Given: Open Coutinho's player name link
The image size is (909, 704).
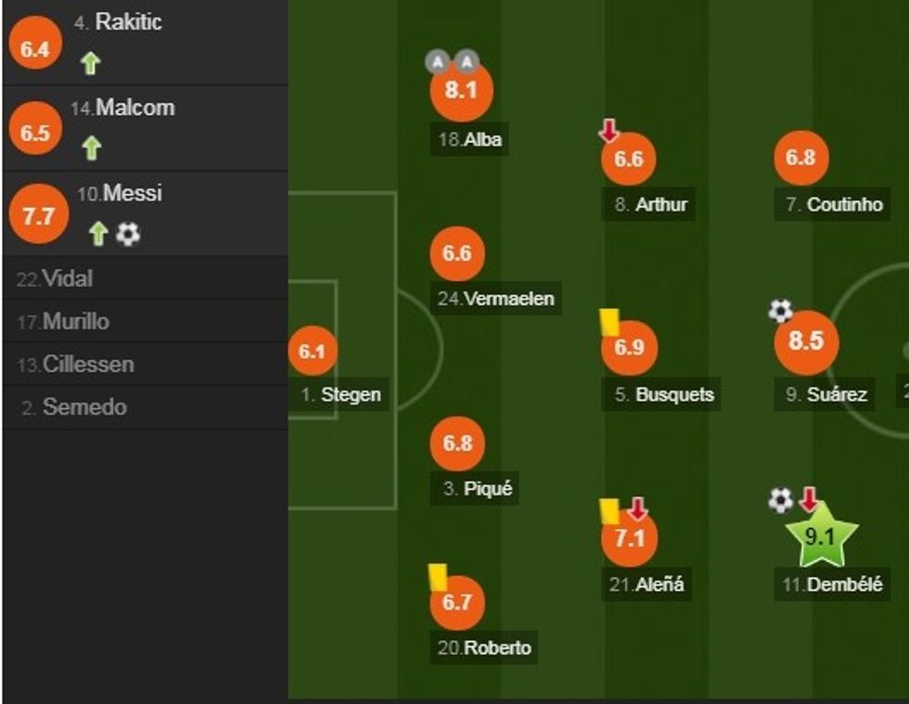Looking at the screenshot, I should [x=844, y=205].
